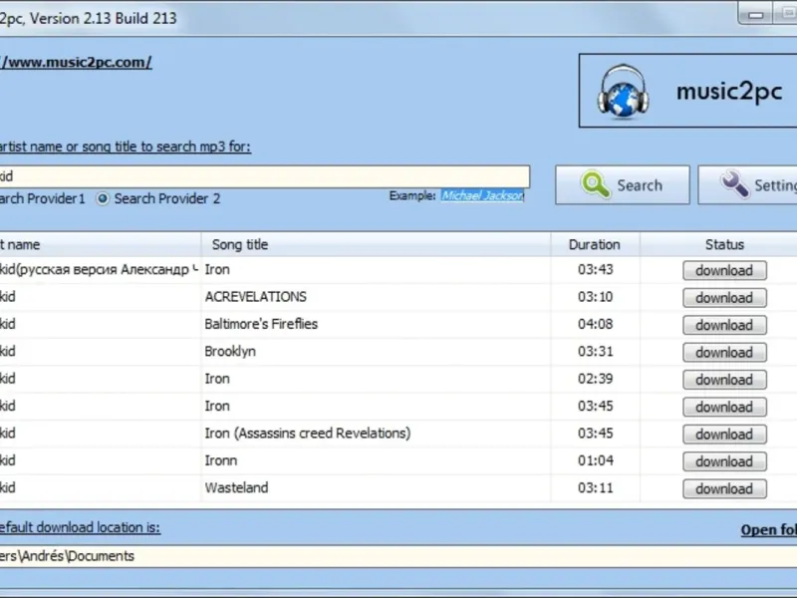The width and height of the screenshot is (797, 598).
Task: Download the Iron track on the row above Iron (Assassins creed Revelations)
Action: (x=724, y=408)
